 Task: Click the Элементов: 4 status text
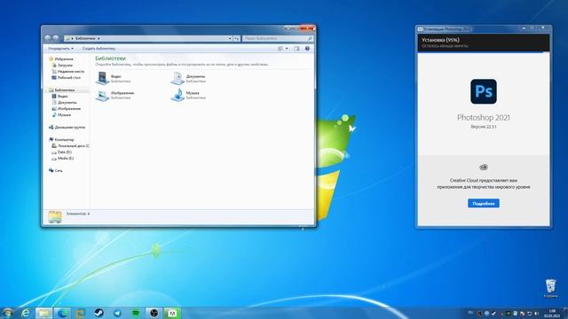point(78,214)
